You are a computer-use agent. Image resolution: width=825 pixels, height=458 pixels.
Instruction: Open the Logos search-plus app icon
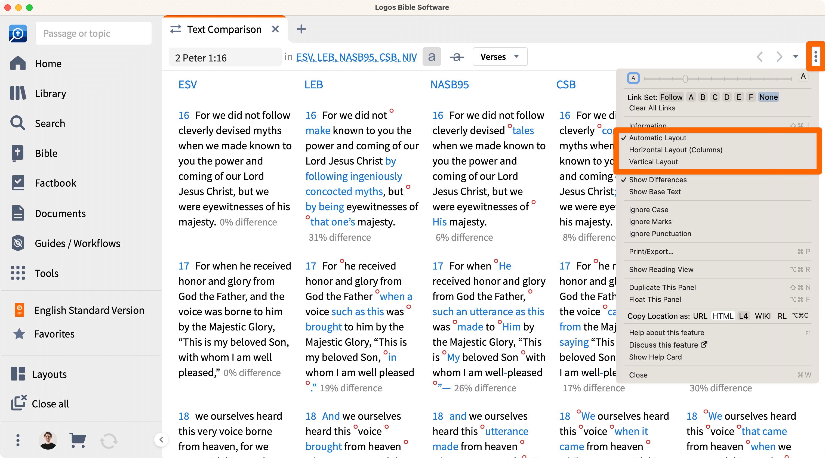[x=18, y=33]
